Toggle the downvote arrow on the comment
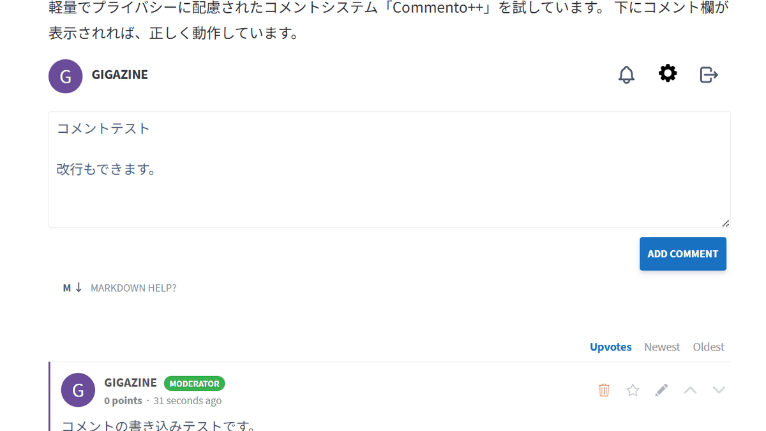 [x=719, y=389]
